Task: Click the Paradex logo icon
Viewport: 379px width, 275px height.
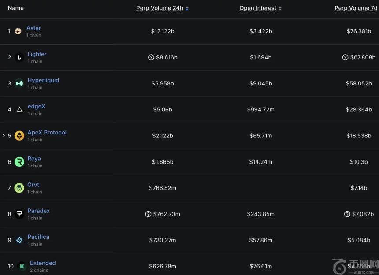Action: point(19,214)
